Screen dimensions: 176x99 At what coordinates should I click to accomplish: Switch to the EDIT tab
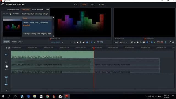pyautogui.click(x=84, y=5)
